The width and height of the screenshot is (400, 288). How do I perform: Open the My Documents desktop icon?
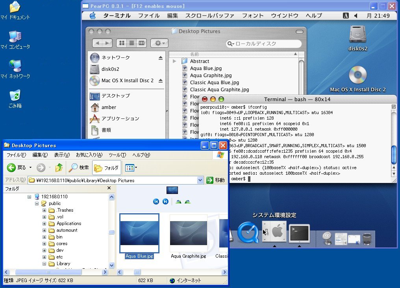[x=15, y=10]
